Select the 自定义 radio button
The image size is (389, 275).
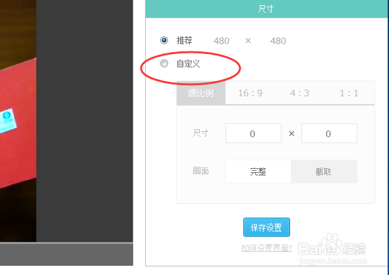pyautogui.click(x=164, y=63)
